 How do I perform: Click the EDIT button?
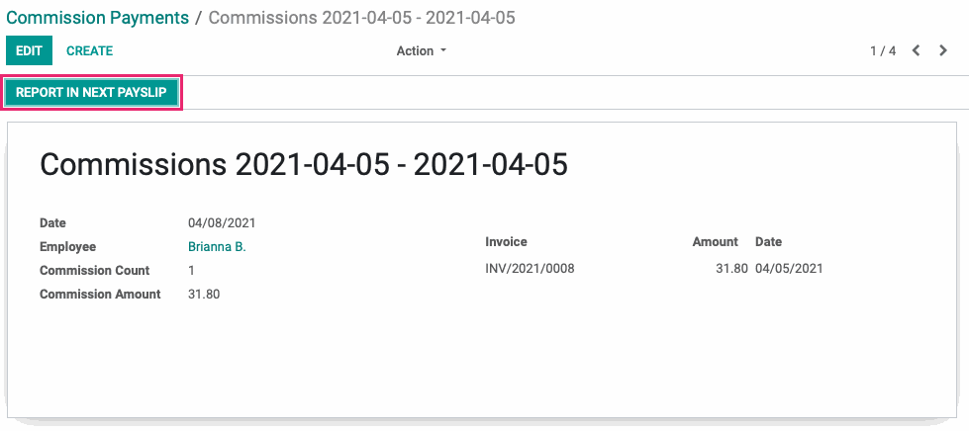click(x=29, y=50)
